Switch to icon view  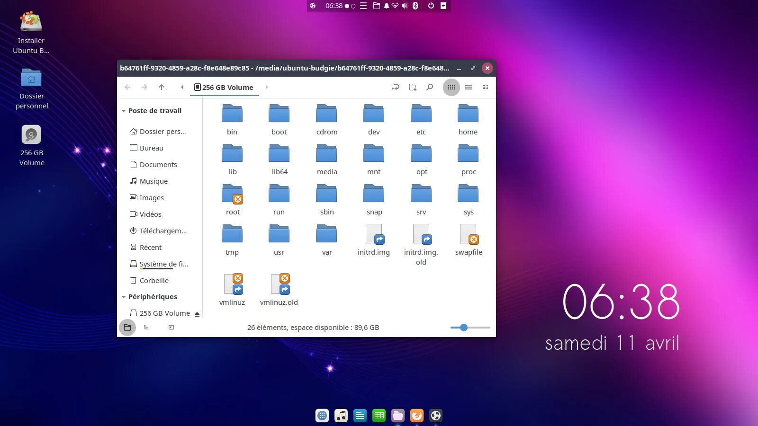click(x=451, y=87)
